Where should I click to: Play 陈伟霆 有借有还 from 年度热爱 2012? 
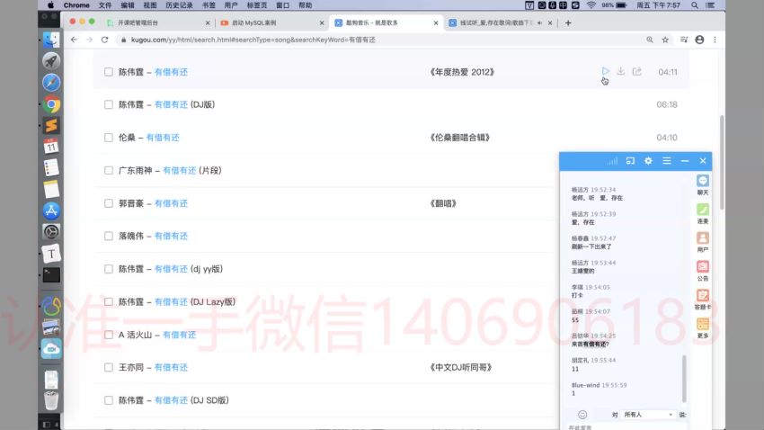(605, 71)
